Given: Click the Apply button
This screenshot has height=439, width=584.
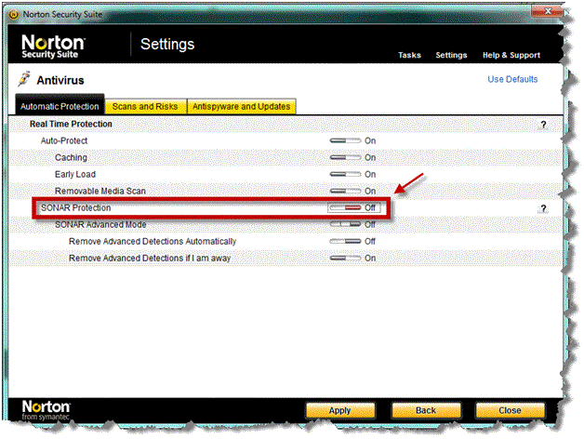Looking at the screenshot, I should coord(340,410).
